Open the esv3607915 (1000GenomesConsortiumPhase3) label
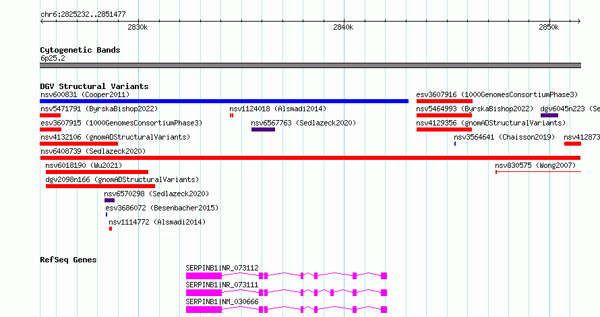Screen dimensions: 600x317 tap(121, 123)
